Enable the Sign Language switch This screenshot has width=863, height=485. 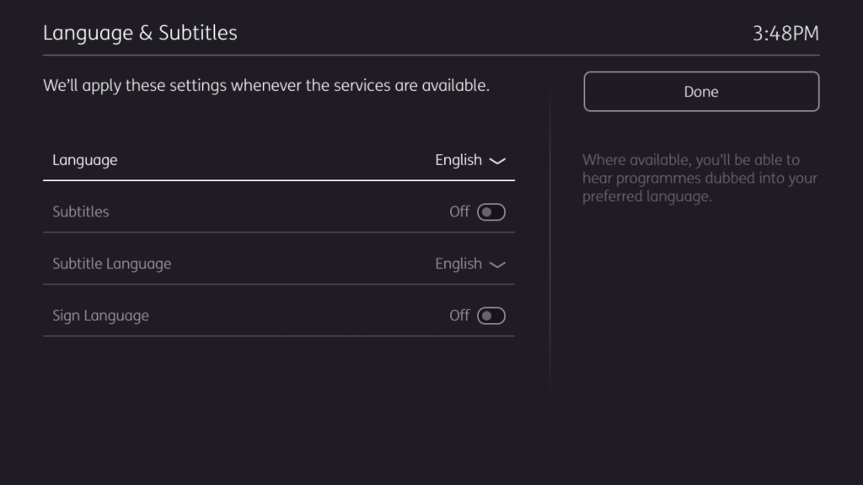(x=491, y=317)
